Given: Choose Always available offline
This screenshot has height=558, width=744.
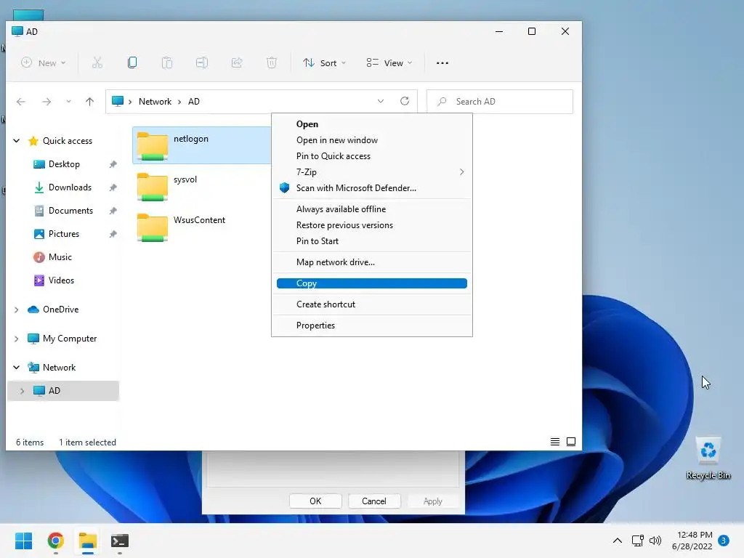Looking at the screenshot, I should click(x=372, y=209).
